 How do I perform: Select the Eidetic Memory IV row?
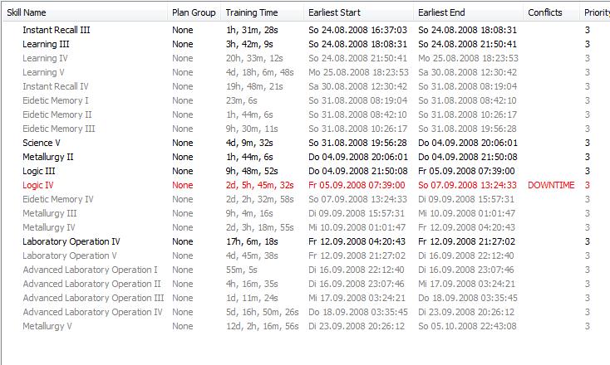[58, 199]
